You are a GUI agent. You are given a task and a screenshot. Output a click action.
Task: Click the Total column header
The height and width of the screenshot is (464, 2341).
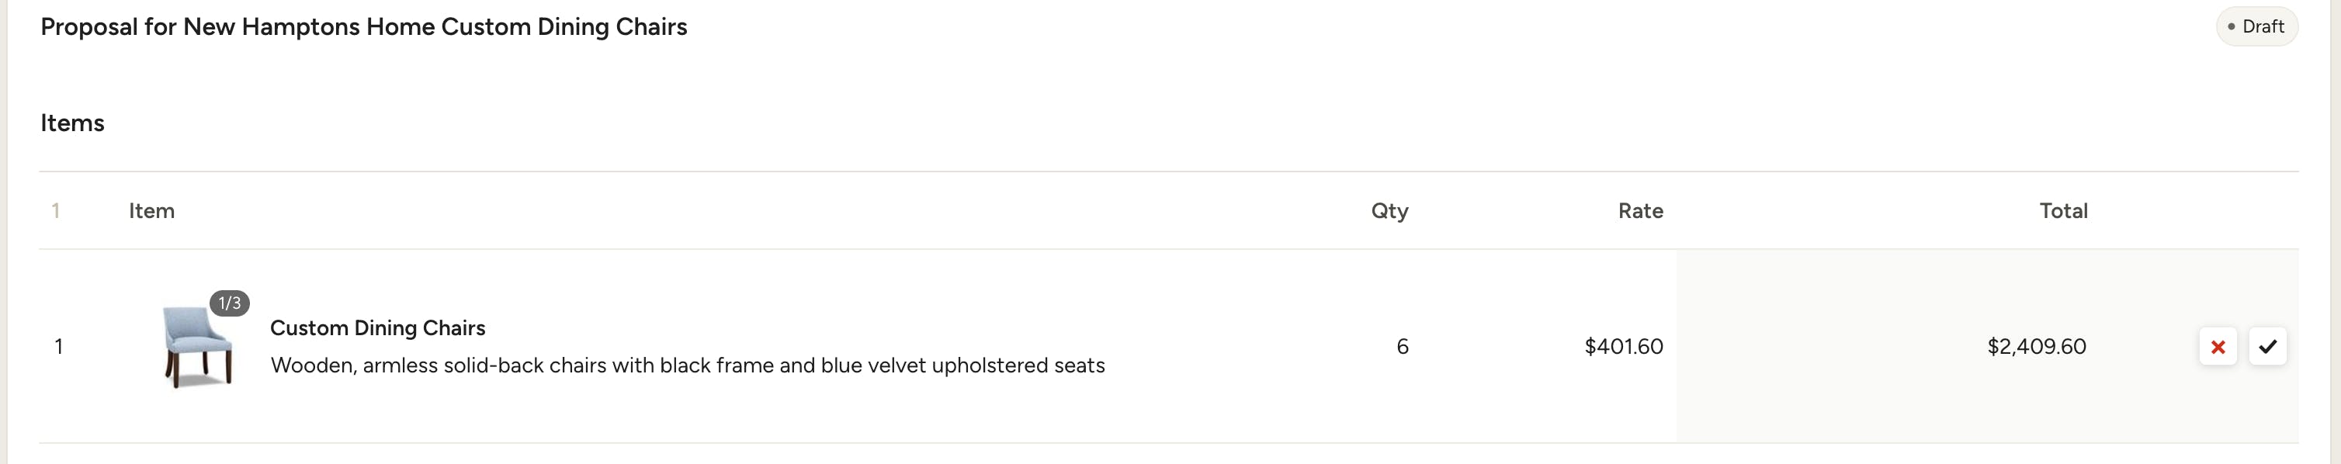(2063, 212)
